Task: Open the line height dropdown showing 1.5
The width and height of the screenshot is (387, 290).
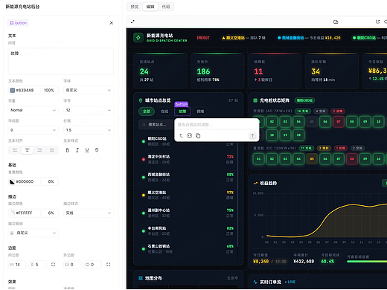Action: pyautogui.click(x=89, y=130)
